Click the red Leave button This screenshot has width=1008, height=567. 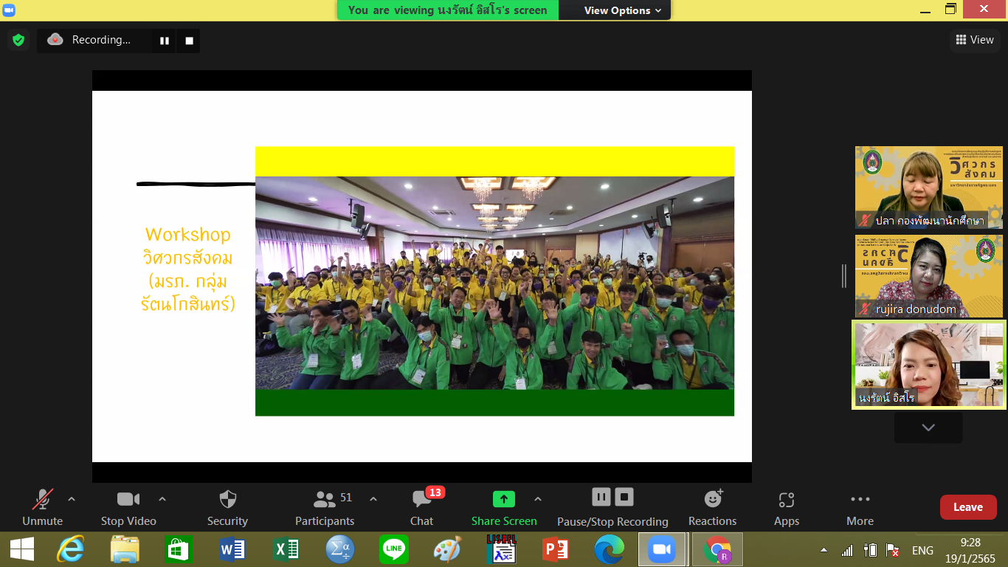tap(968, 507)
